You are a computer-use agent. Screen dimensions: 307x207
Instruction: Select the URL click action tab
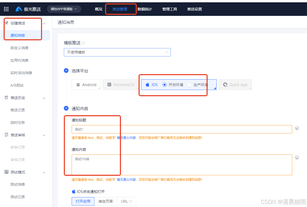126,201
